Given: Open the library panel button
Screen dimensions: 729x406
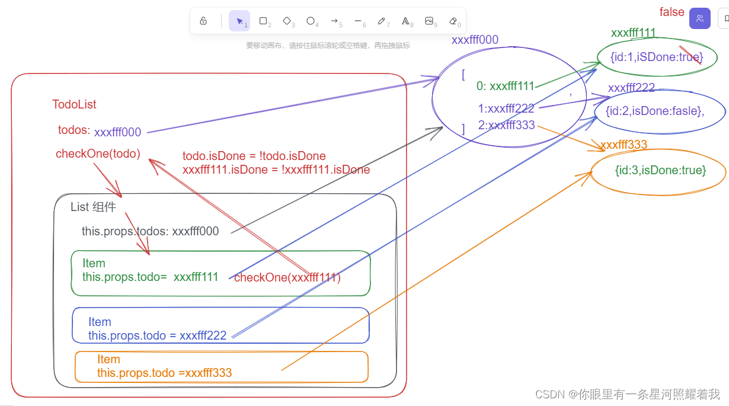Looking at the screenshot, I should click(724, 18).
